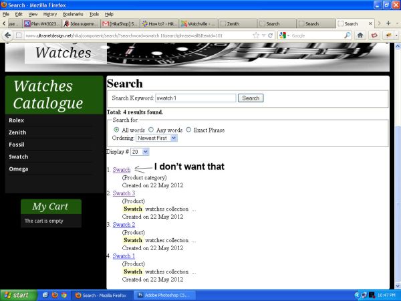The height and width of the screenshot is (301, 401).
Task: Open Omega in the Watches Catalogue menu
Action: (19, 169)
